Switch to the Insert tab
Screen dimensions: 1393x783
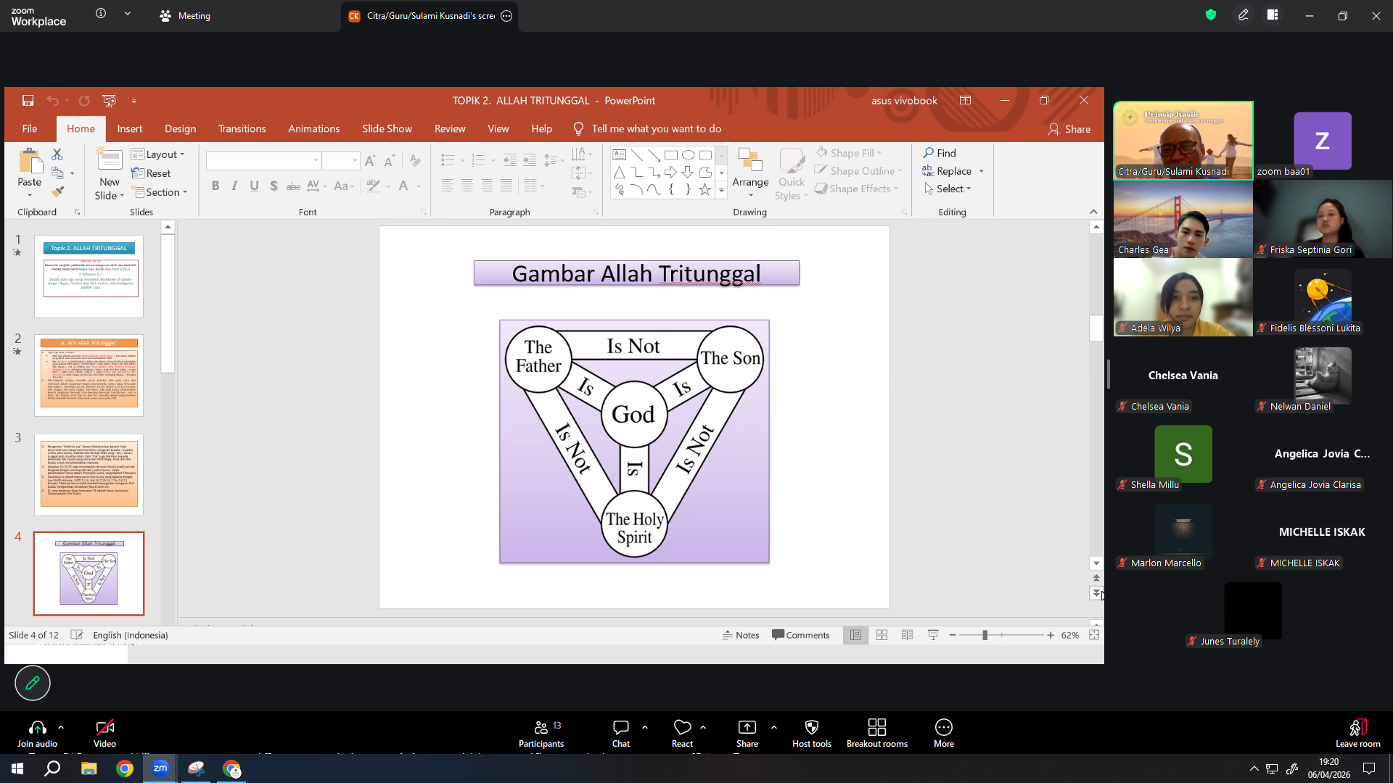(x=130, y=128)
